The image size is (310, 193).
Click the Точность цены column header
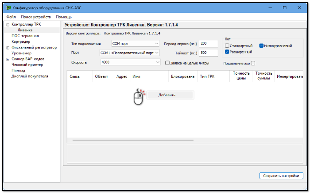[x=241, y=76]
